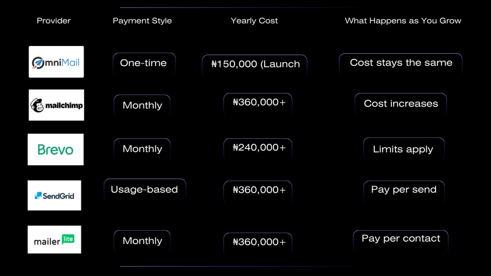The width and height of the screenshot is (491, 276).
Task: Click Brevo's Monthly payment style pill
Action: [142, 149]
